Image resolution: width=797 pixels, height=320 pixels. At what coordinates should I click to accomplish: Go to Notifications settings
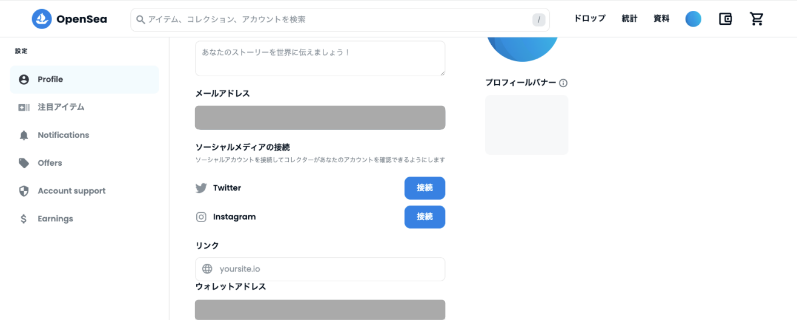coord(63,135)
